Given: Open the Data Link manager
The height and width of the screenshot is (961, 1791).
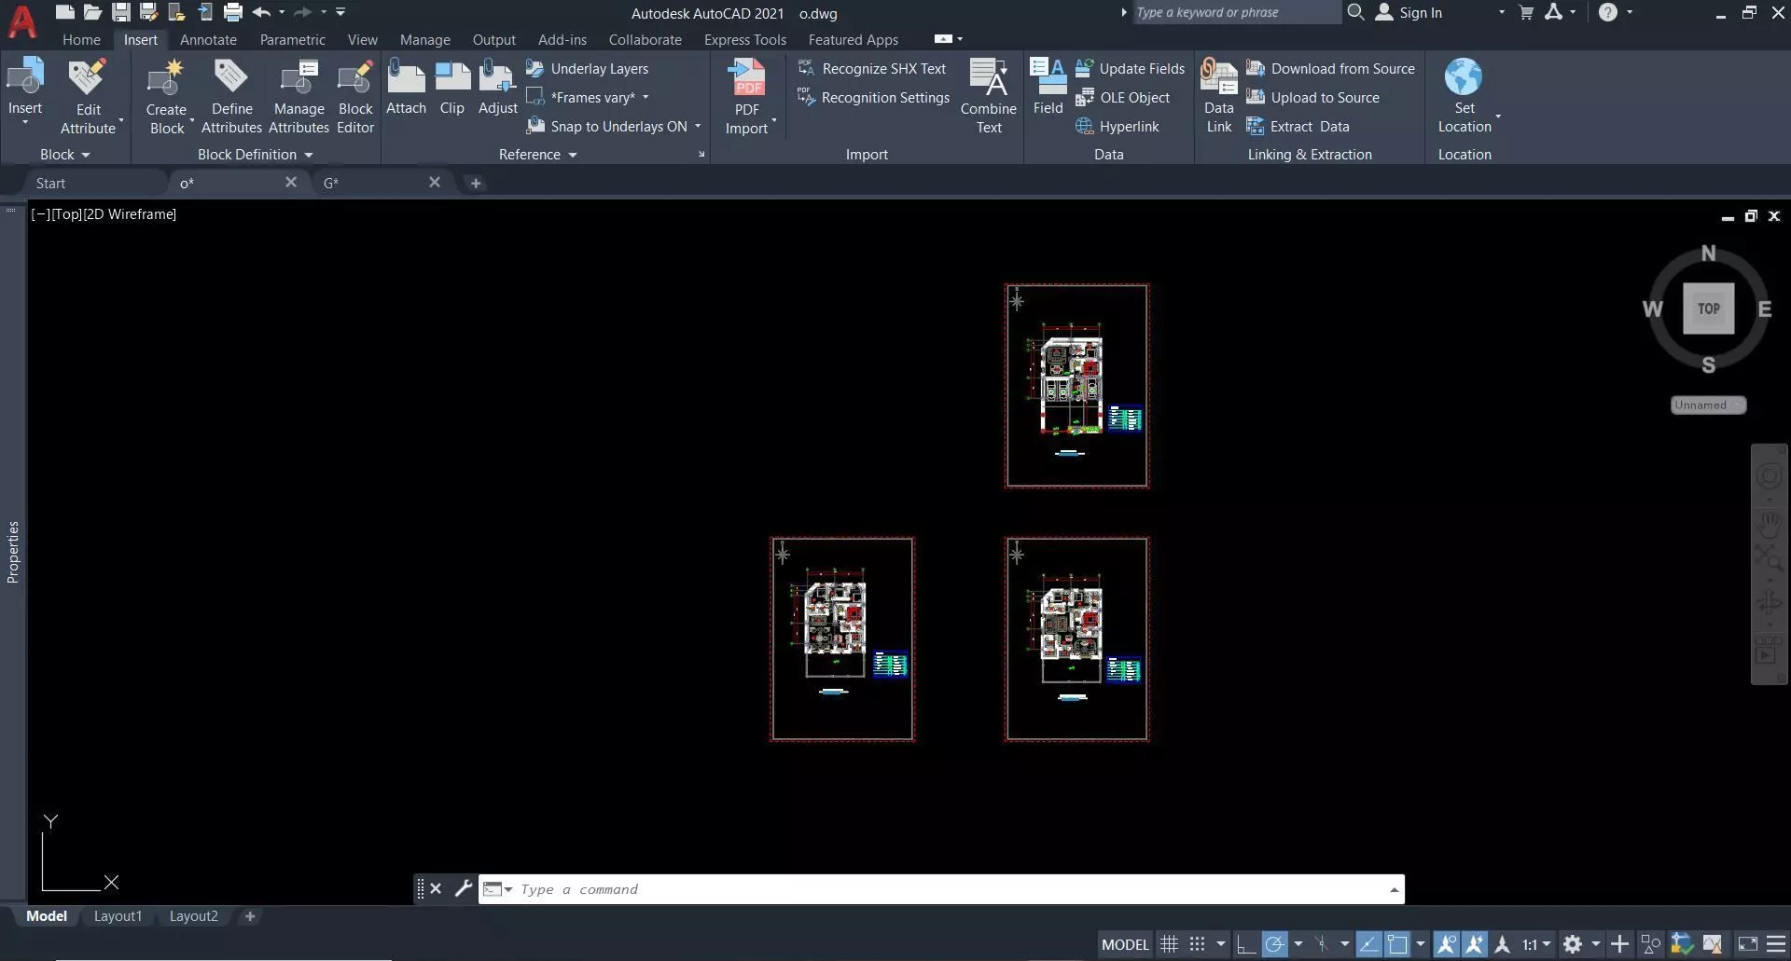Looking at the screenshot, I should click(1218, 97).
